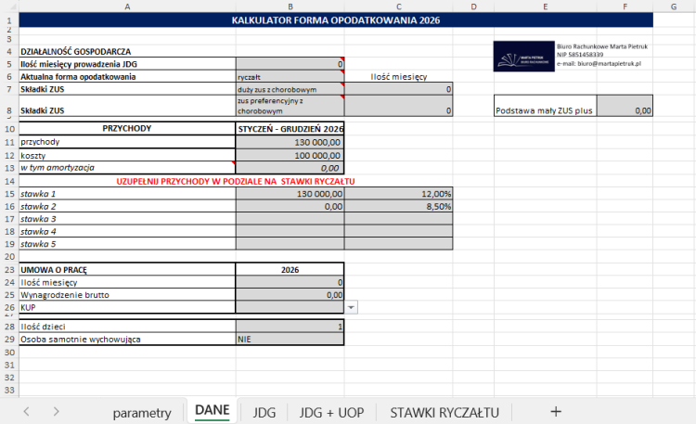Select 'duży zus z chorobowym' cell
This screenshot has height=424, width=696.
(x=290, y=89)
